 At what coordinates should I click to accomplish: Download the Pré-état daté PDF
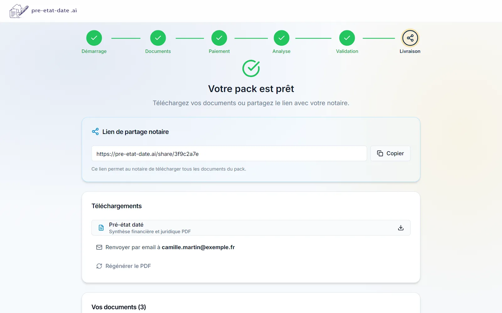[x=401, y=228]
